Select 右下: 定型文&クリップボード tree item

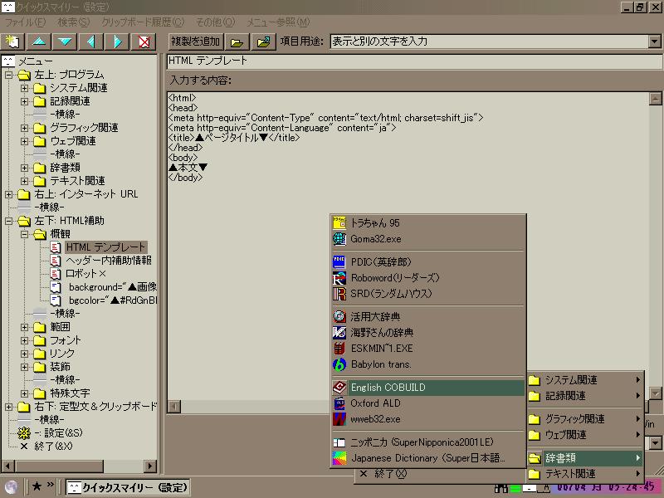point(95,407)
